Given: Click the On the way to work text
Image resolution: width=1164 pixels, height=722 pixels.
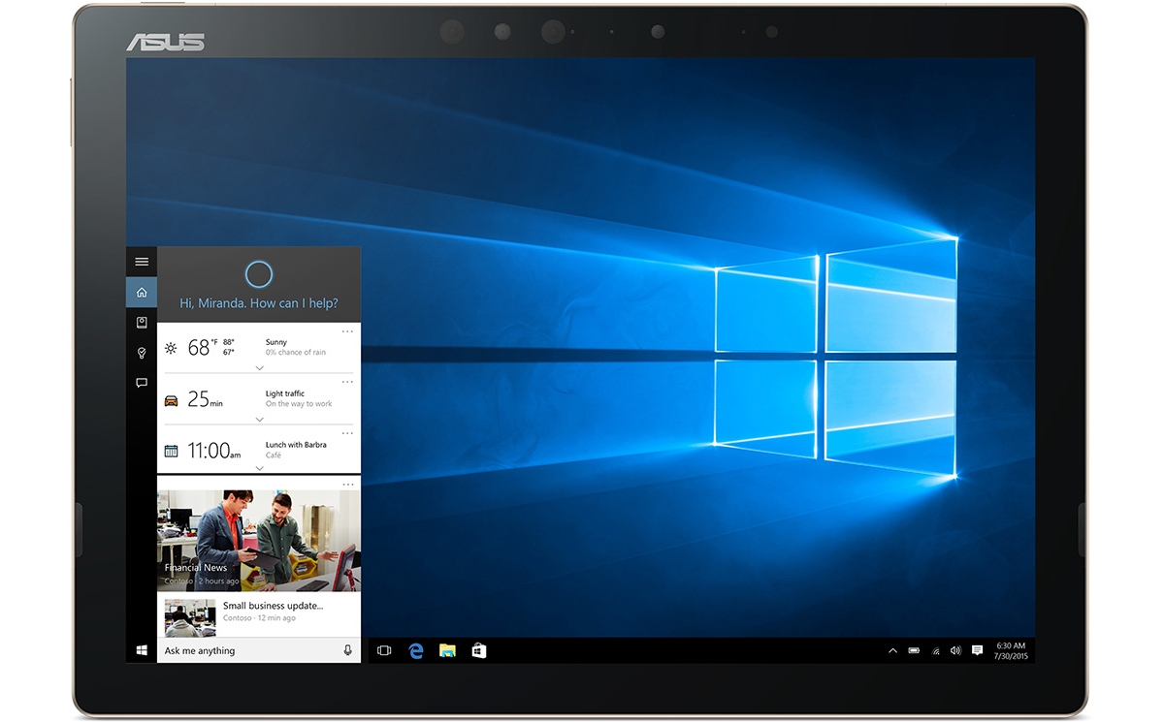Looking at the screenshot, I should click(299, 404).
